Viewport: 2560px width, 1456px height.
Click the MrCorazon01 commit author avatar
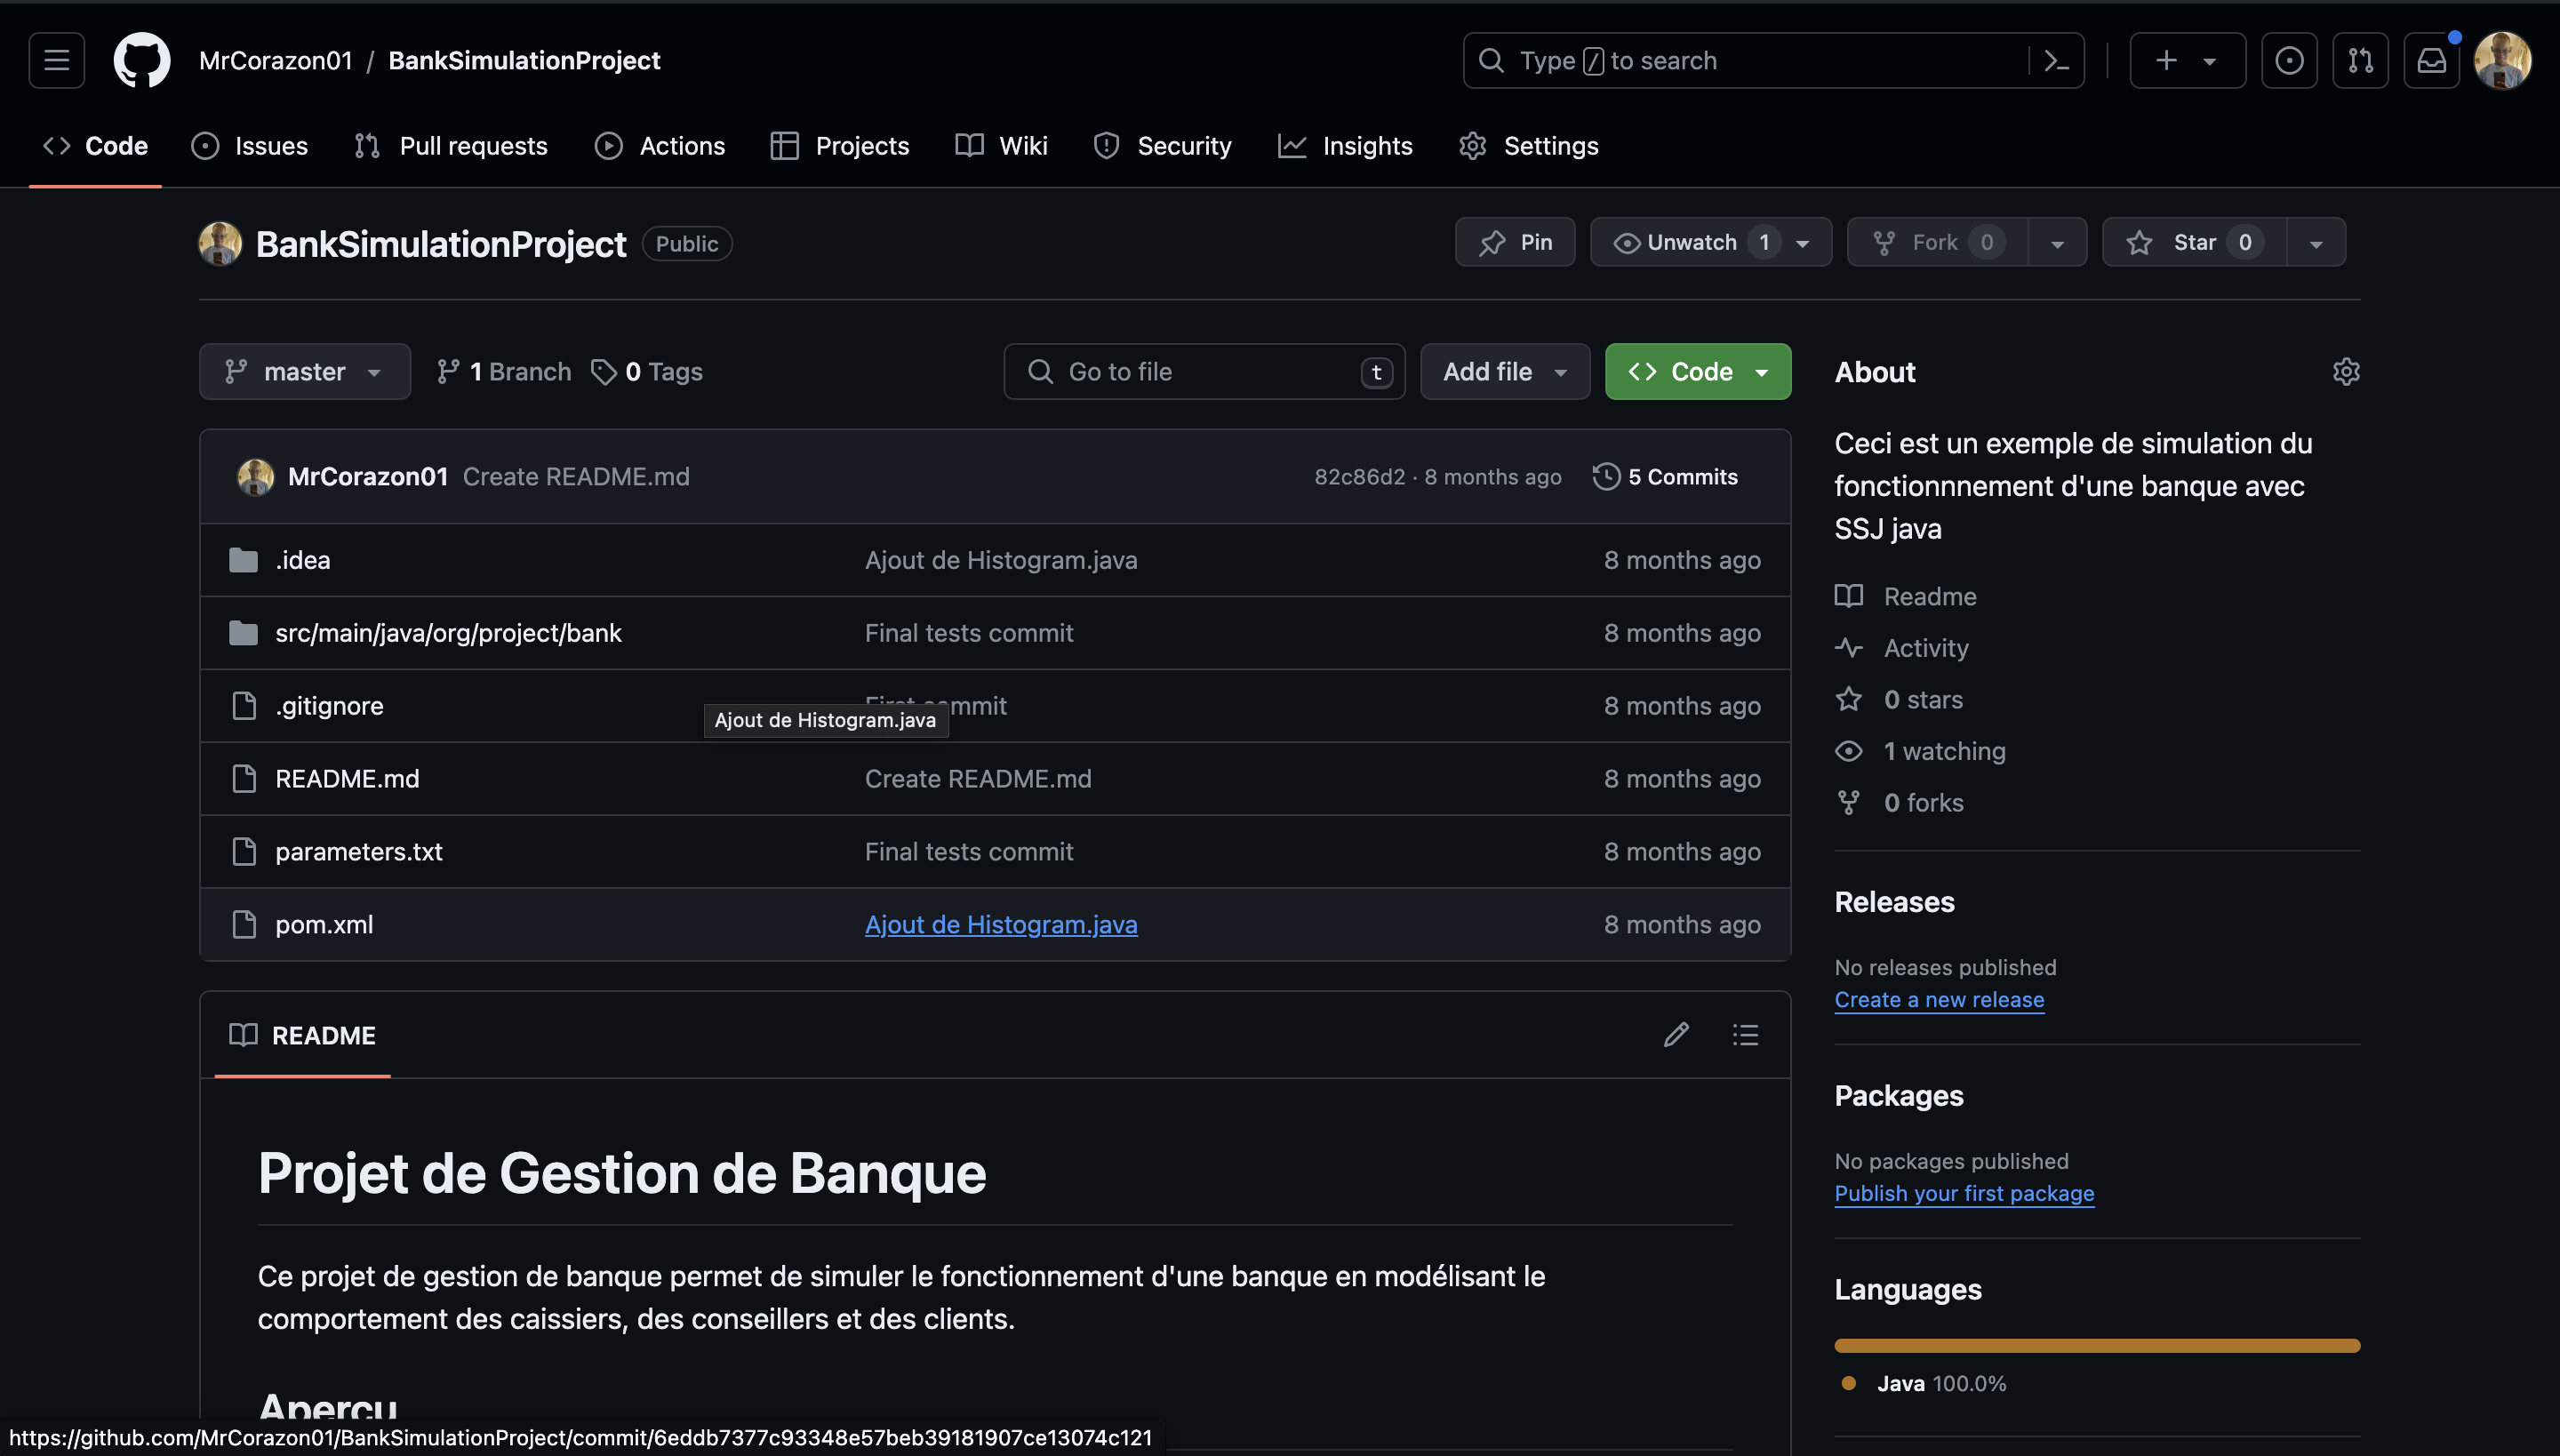tap(255, 477)
